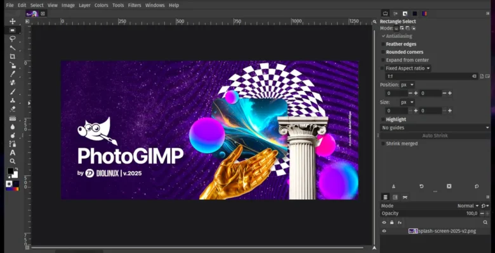
Task: Click the white background color swatch
Action: 15,175
